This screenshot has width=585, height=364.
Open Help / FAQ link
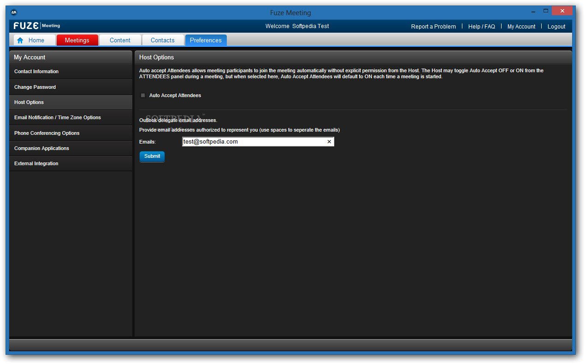(482, 27)
